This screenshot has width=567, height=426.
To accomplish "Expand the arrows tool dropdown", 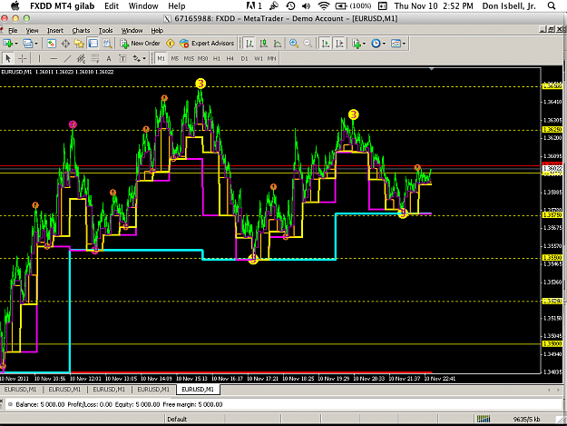I will pos(144,59).
